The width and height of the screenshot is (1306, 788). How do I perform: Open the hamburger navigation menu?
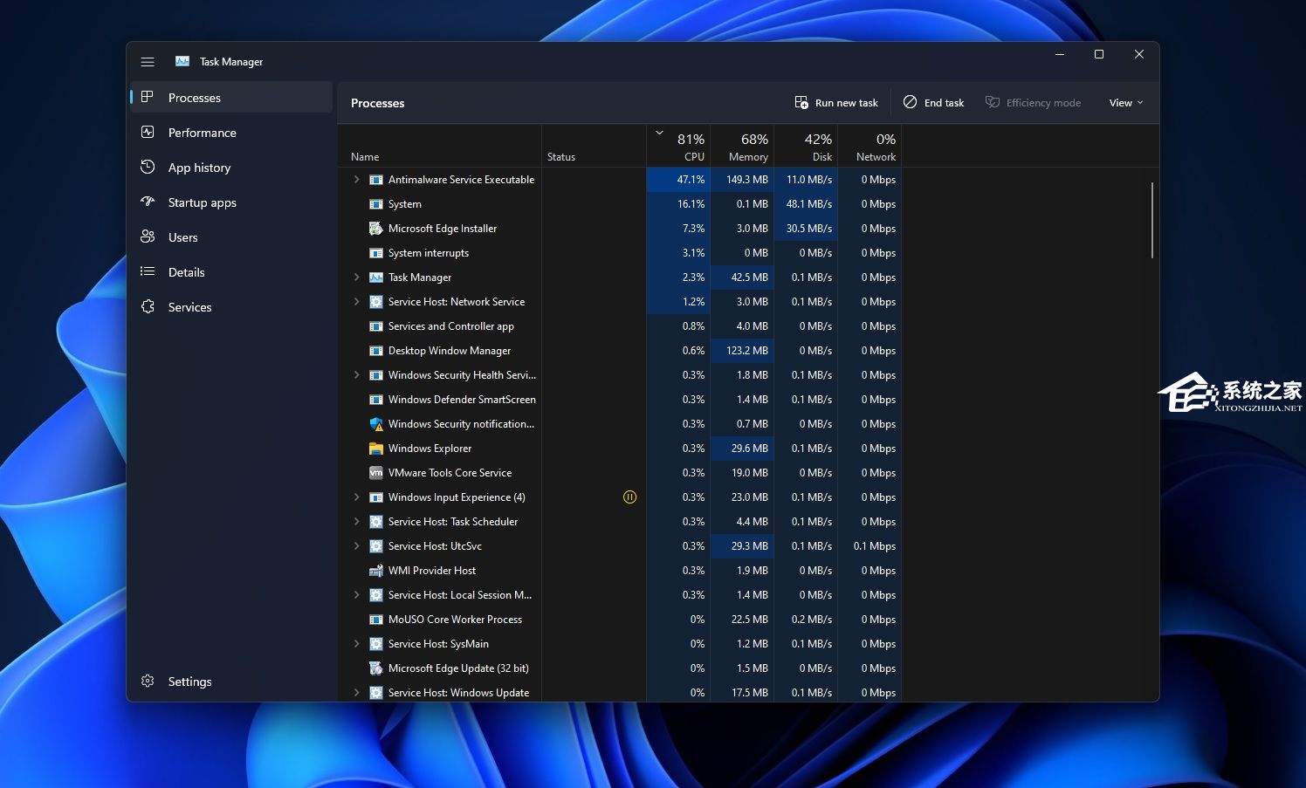pyautogui.click(x=148, y=62)
